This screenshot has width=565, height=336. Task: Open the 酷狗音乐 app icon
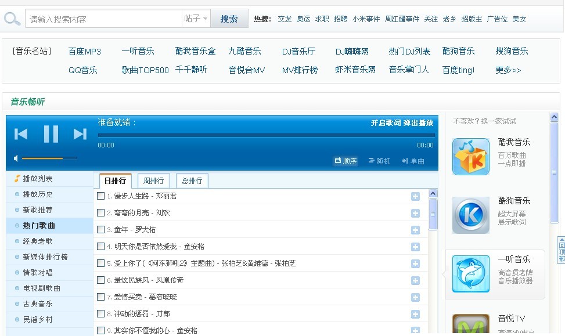[471, 215]
